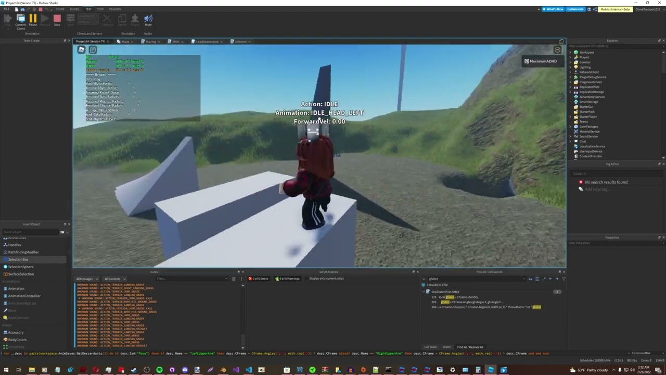Switch to the Mario script tab
666x375 pixels.
125,41
